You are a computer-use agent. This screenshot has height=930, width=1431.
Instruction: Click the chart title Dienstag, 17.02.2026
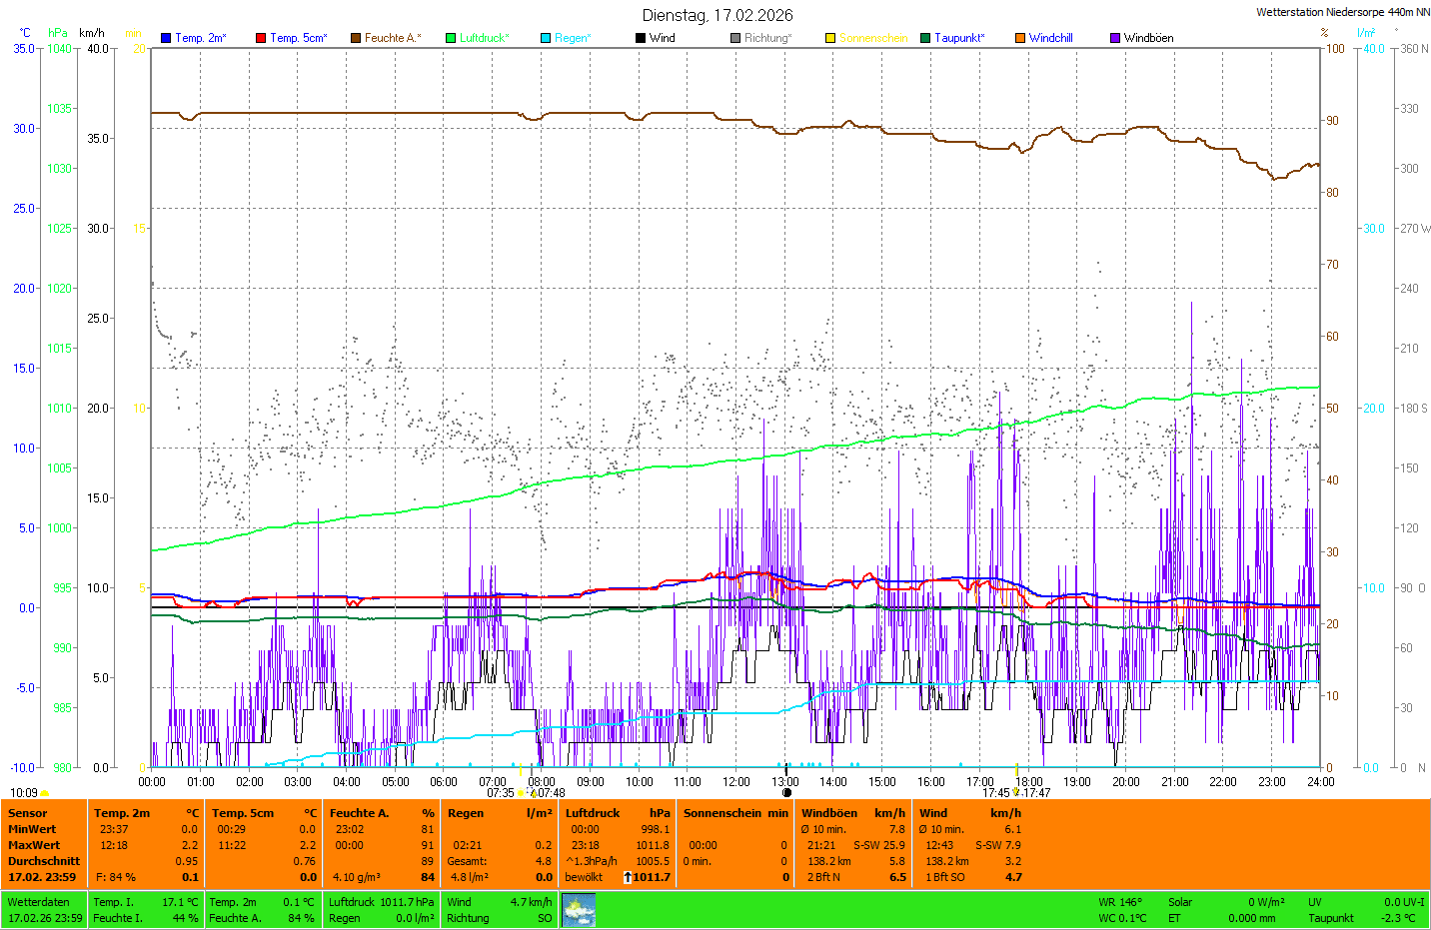click(x=717, y=15)
